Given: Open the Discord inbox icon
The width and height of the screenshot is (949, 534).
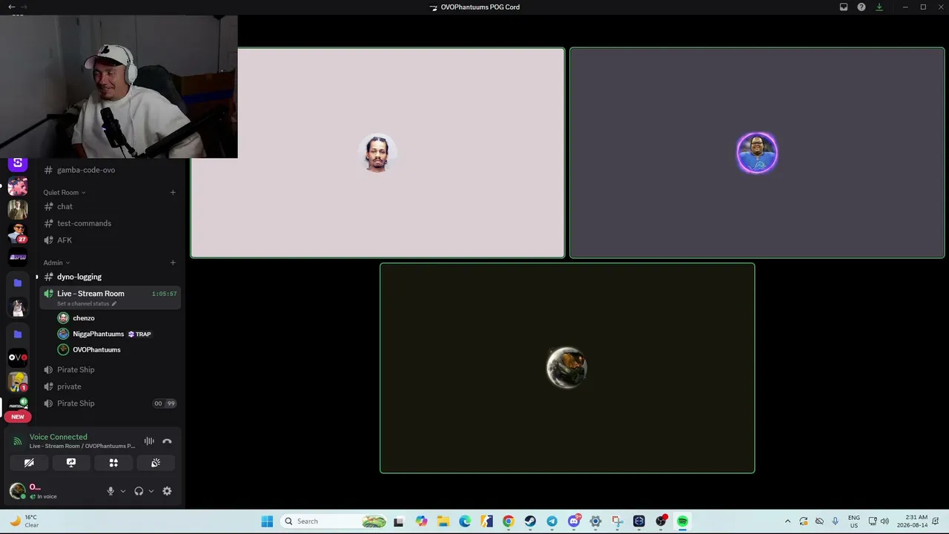Looking at the screenshot, I should (844, 7).
